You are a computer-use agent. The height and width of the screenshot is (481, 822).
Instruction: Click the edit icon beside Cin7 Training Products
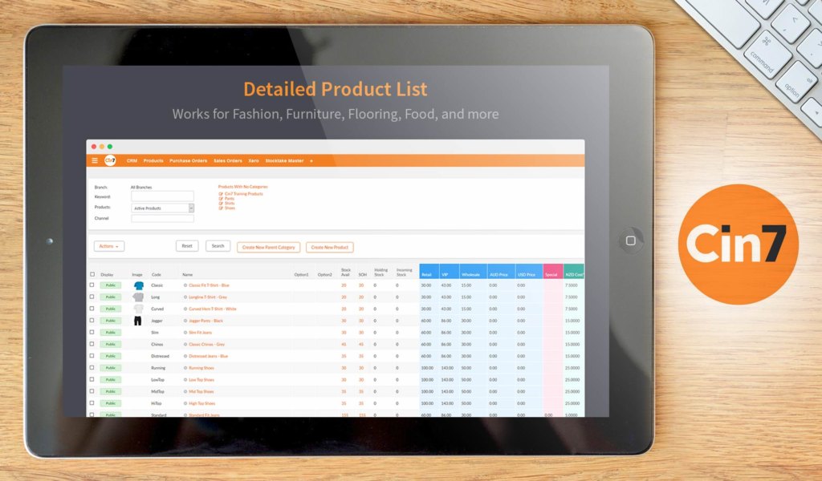220,194
